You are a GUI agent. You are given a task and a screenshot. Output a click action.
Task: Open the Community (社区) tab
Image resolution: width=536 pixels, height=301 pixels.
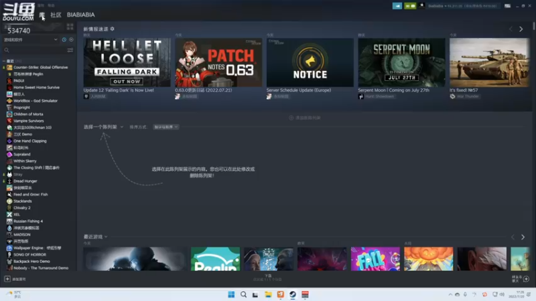click(56, 15)
